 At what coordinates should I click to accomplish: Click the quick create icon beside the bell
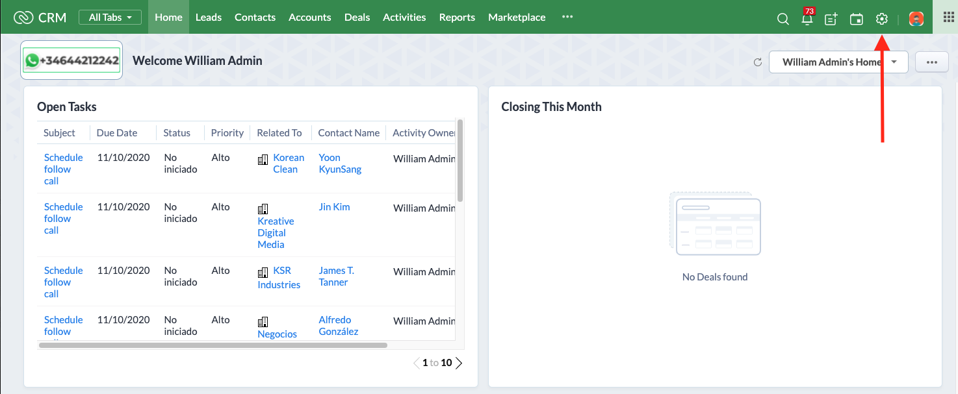coord(831,19)
